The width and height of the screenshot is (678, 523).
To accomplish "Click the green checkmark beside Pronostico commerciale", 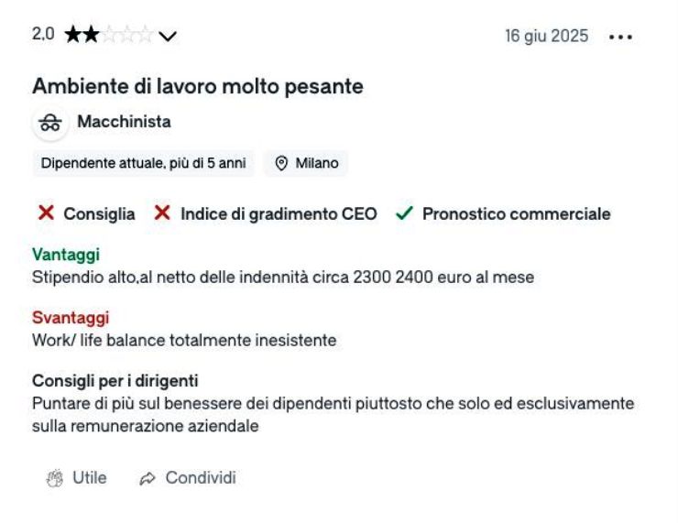I will coord(404,213).
